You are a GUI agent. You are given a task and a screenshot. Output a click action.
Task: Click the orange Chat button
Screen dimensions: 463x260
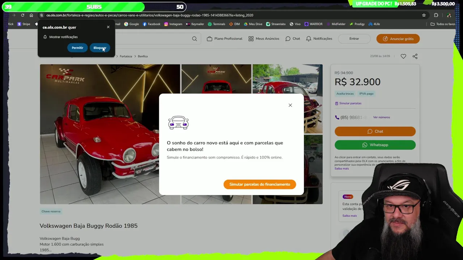coord(375,131)
